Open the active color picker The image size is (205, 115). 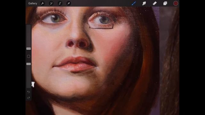[x=176, y=4]
